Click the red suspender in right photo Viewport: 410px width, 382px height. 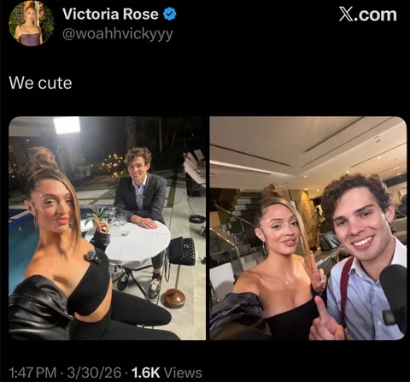coord(345,288)
